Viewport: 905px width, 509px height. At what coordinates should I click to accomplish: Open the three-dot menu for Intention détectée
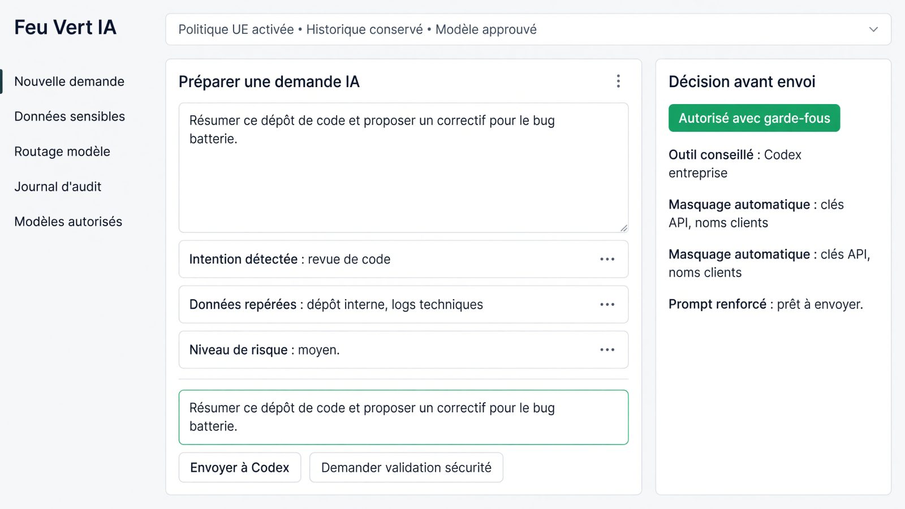[607, 259]
